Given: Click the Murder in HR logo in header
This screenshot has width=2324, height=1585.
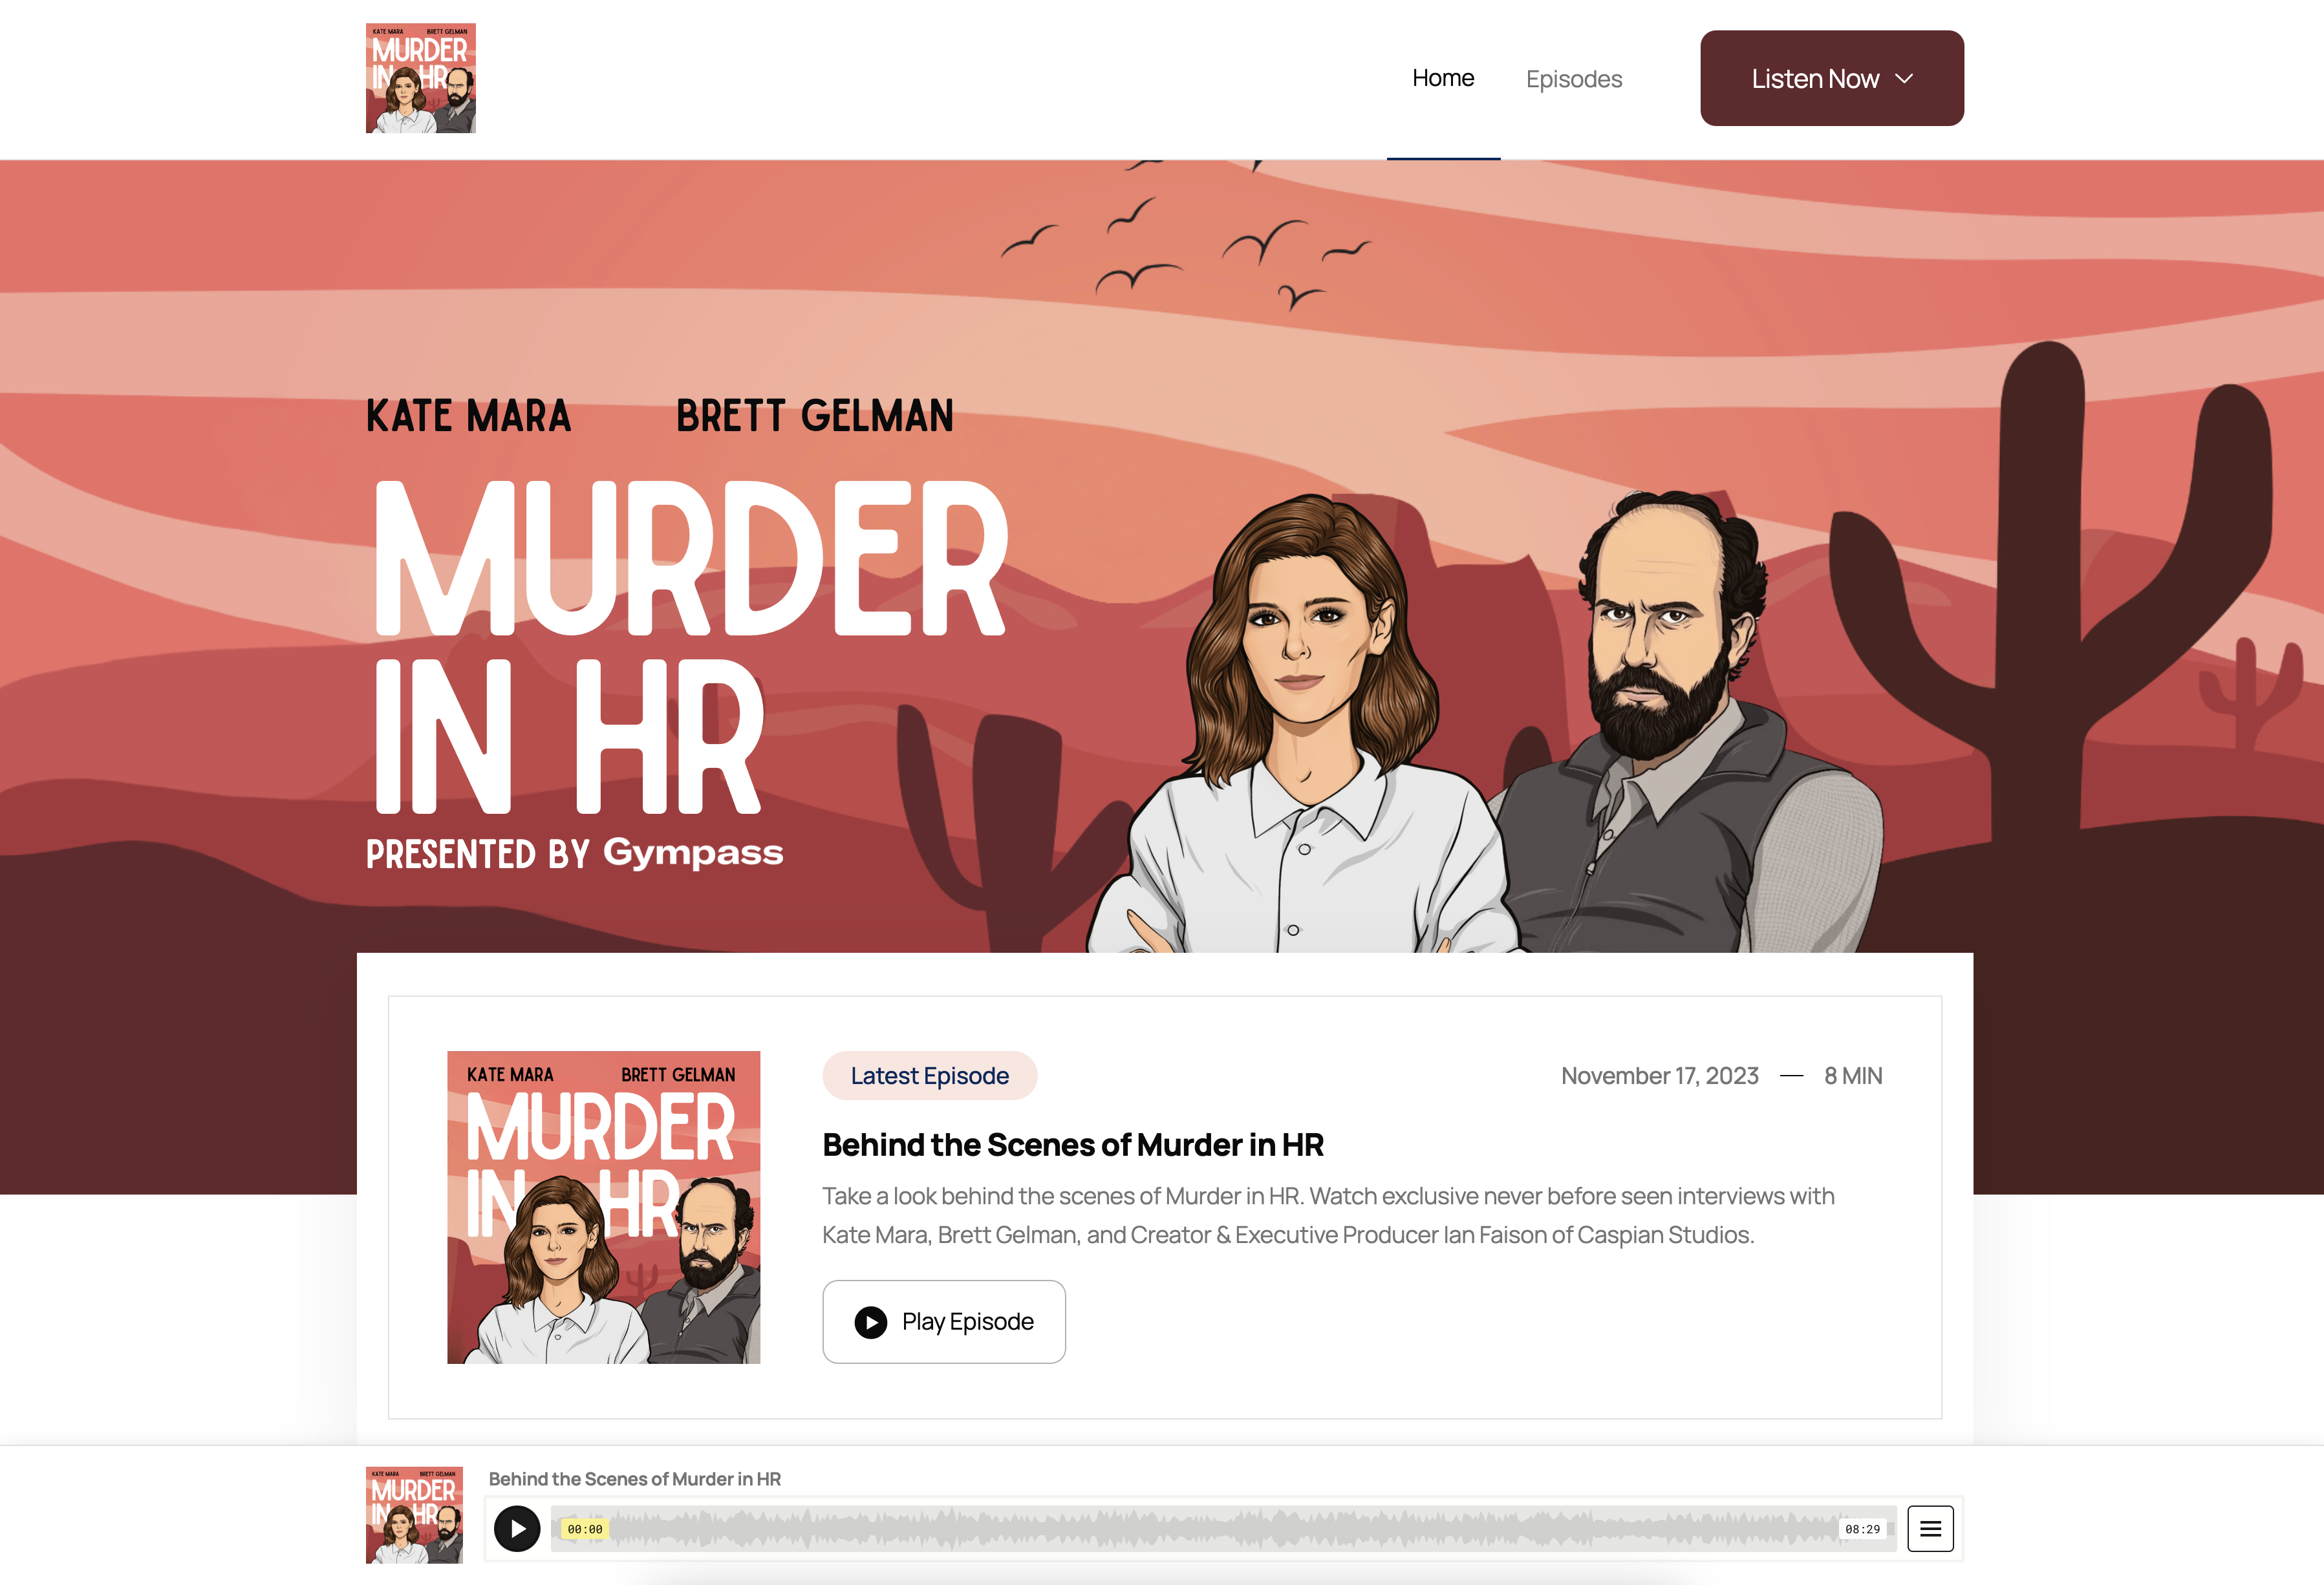Looking at the screenshot, I should click(420, 78).
